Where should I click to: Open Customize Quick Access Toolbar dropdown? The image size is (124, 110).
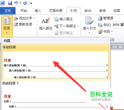click(31, 3)
